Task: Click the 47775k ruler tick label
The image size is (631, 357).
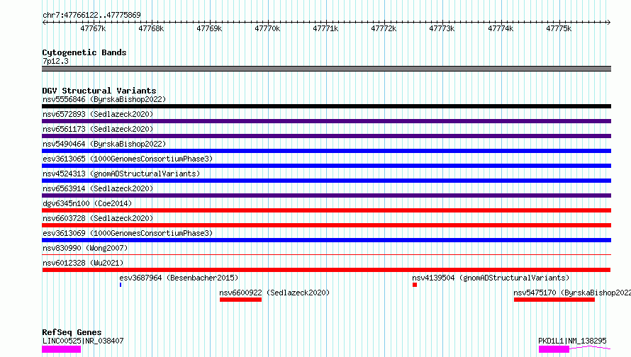Action: [559, 28]
